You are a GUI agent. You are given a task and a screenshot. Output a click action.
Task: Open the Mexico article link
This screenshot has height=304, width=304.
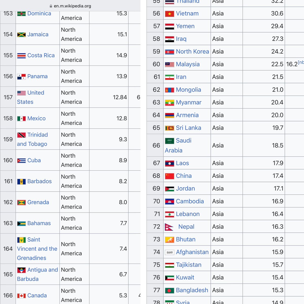coord(36,118)
